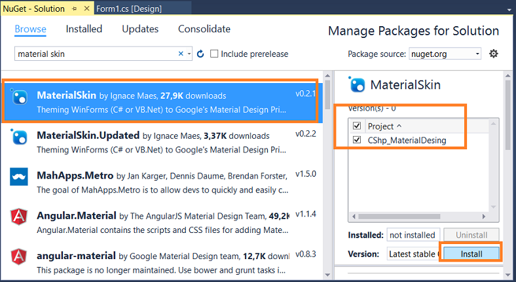
Task: Toggle the select-all Project header checkbox
Action: (357, 126)
